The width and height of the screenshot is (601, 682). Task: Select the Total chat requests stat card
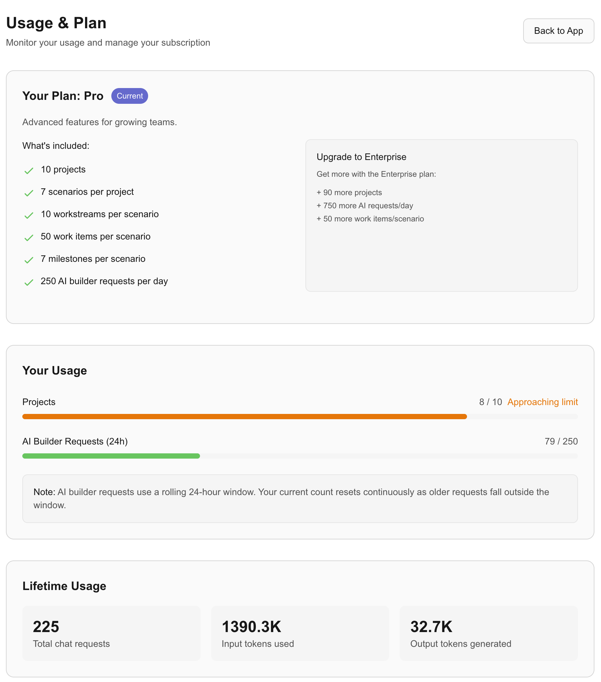pos(111,633)
